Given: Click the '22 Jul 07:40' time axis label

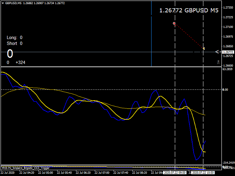Looking at the screenshot, I should 121,173.
